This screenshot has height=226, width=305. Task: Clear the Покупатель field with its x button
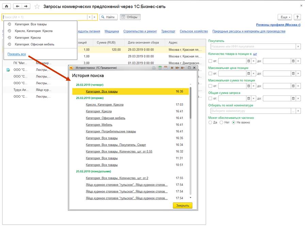[x=298, y=47]
